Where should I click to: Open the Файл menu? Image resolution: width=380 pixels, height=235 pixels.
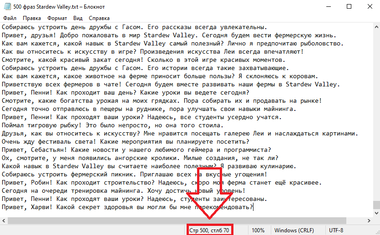tap(10, 19)
